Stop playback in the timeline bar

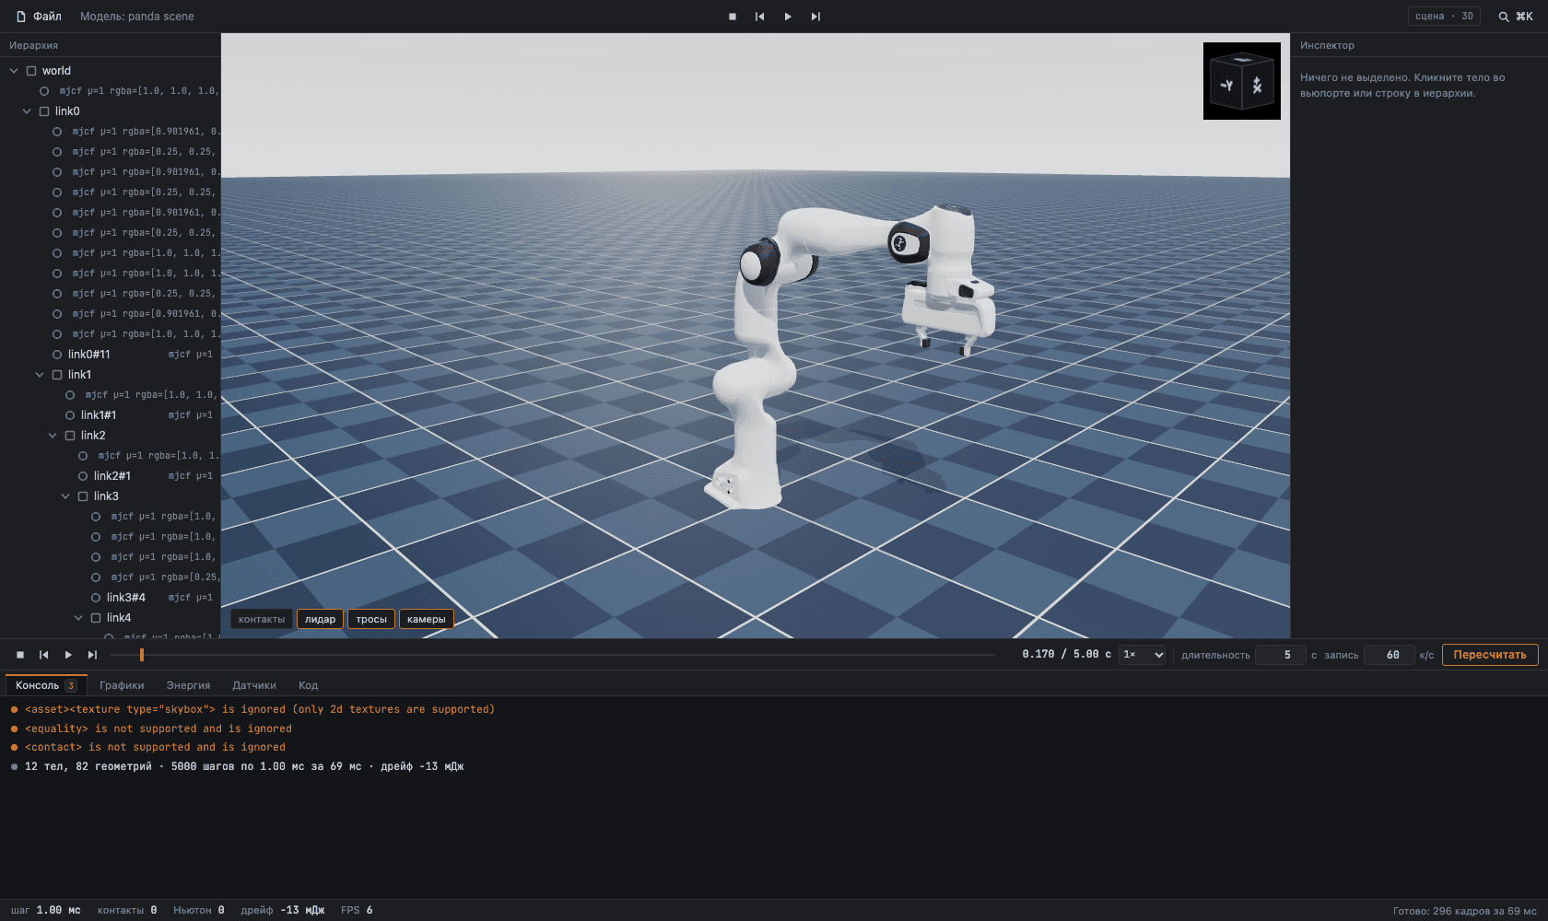coord(20,655)
